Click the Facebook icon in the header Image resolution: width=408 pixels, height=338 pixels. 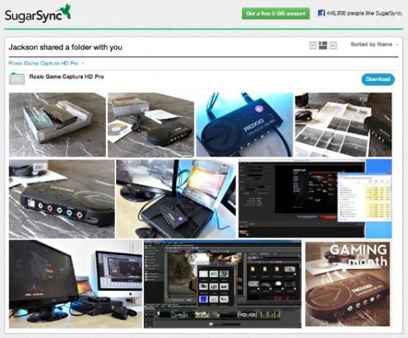pos(321,13)
